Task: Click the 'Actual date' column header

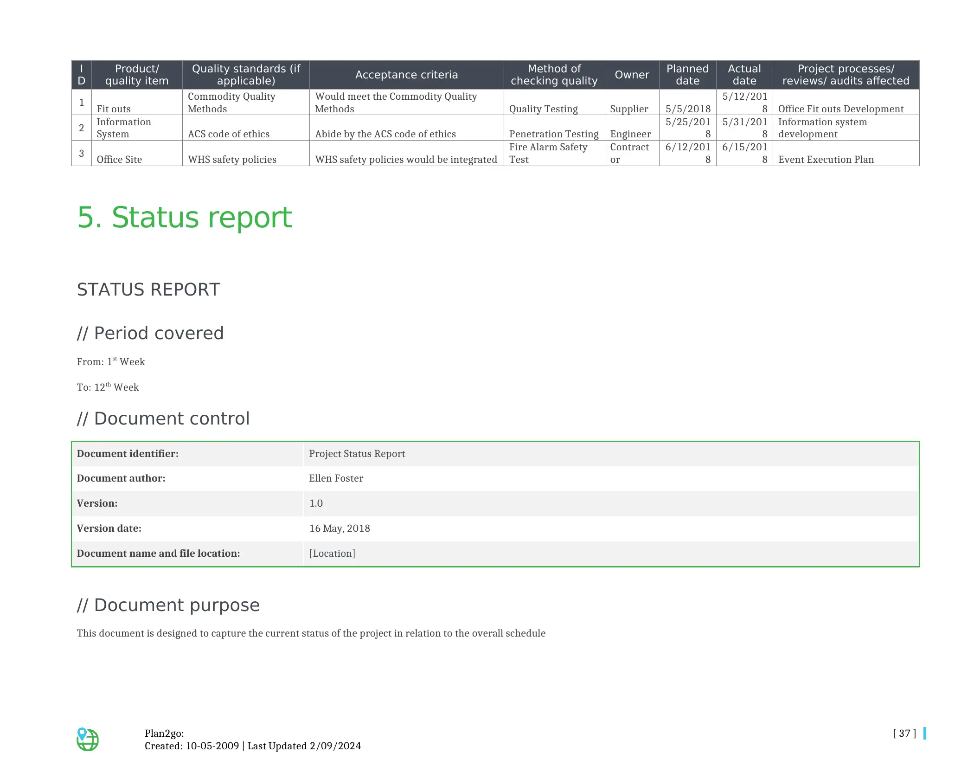Action: click(x=744, y=75)
